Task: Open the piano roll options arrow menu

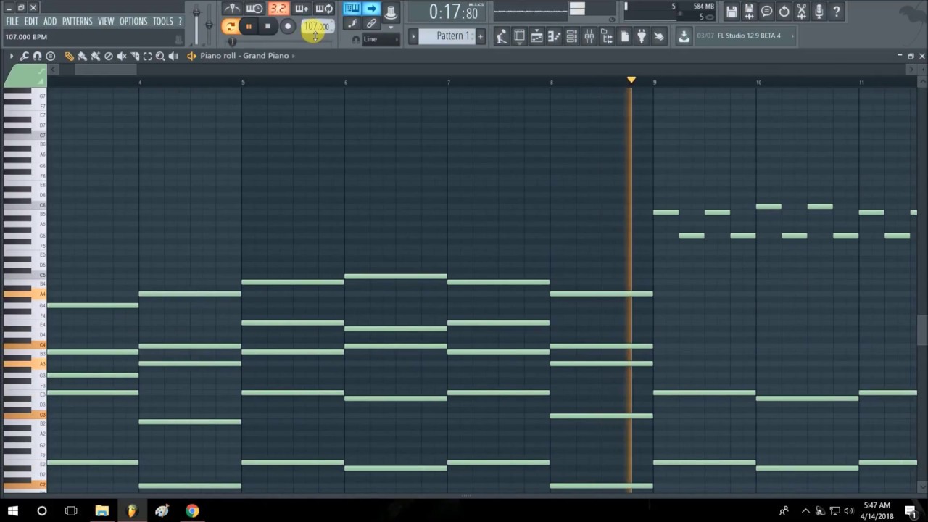Action: (x=12, y=56)
